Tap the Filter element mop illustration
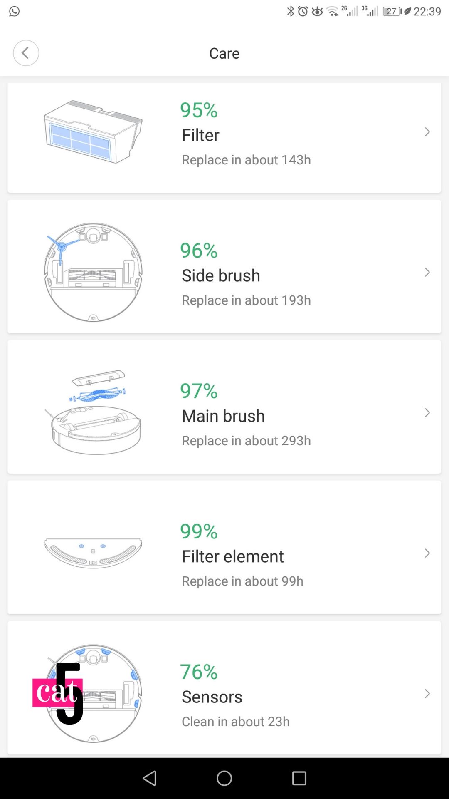449x799 pixels. pyautogui.click(x=93, y=553)
